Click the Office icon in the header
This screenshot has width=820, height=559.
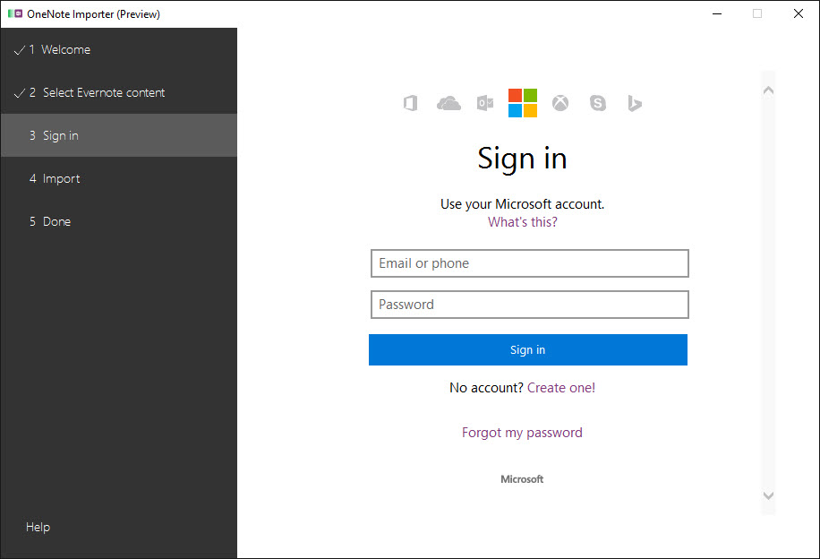point(410,104)
